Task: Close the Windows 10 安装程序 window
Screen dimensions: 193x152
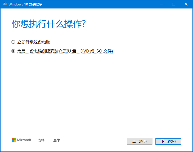Action: click(186, 4)
